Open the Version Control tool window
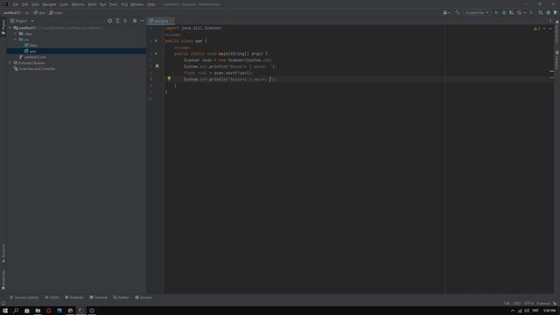Viewport: 560px width, 315px height. (24, 297)
